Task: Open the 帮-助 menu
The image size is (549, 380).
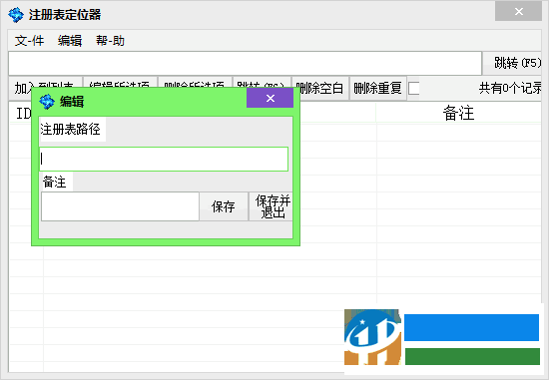Action: click(x=110, y=41)
